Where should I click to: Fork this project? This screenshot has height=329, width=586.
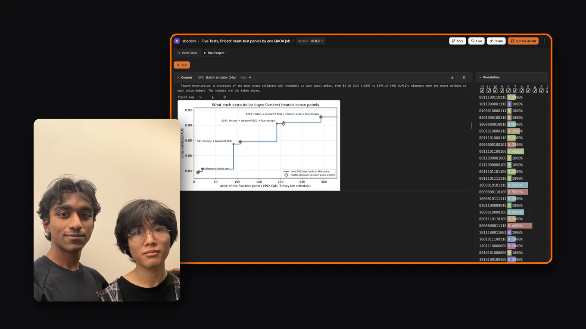pyautogui.click(x=458, y=41)
